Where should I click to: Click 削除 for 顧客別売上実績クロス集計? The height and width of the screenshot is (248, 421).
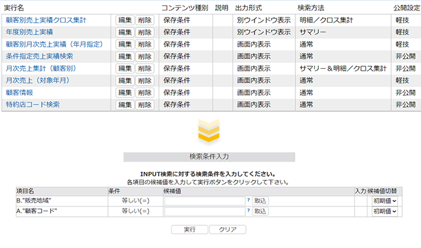[x=144, y=20]
